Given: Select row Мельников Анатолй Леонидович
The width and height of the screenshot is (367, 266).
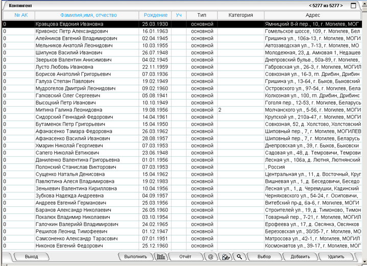Looking at the screenshot, I should [x=182, y=45].
